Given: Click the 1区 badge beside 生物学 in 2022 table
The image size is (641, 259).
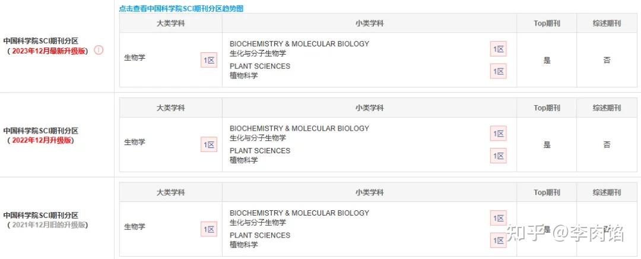Looking at the screenshot, I should [x=209, y=144].
